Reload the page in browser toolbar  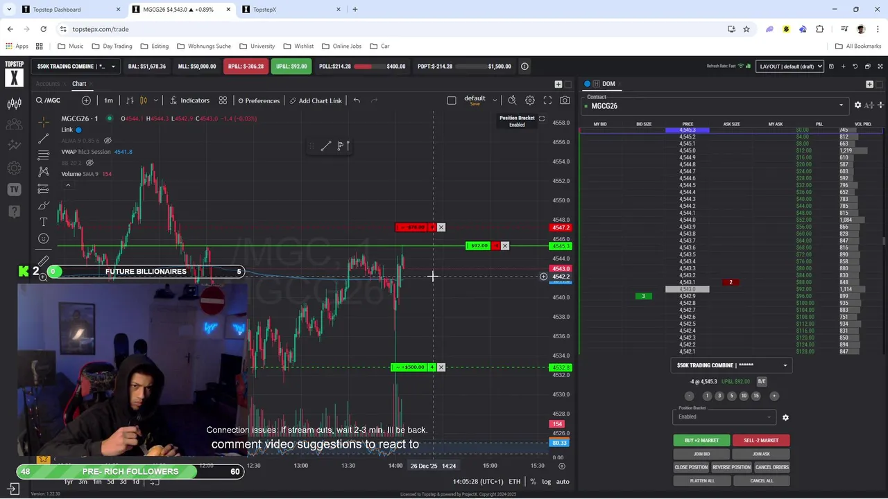[x=43, y=29]
